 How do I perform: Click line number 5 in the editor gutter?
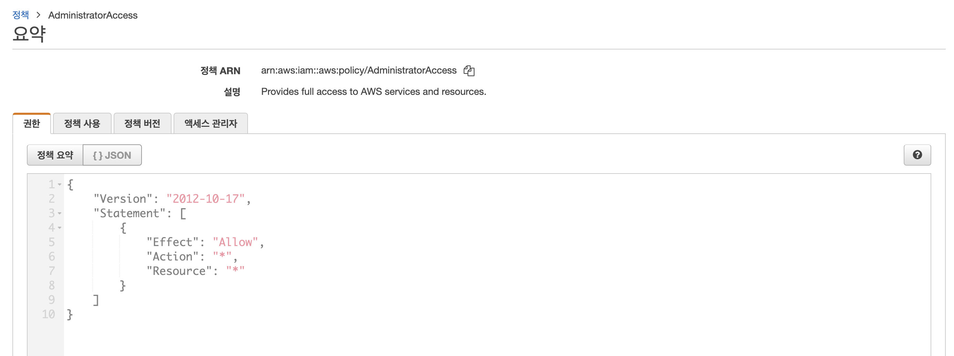tap(52, 242)
